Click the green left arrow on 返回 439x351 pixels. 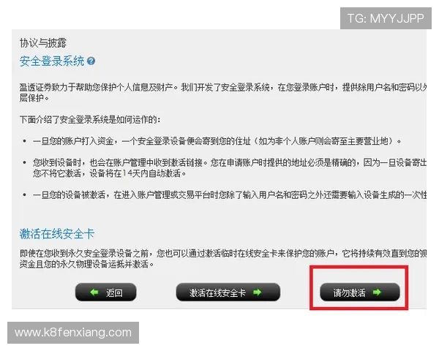(94, 292)
